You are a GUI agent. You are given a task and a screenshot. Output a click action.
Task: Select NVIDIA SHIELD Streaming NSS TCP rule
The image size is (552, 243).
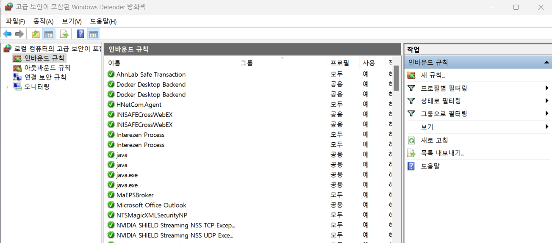175,225
